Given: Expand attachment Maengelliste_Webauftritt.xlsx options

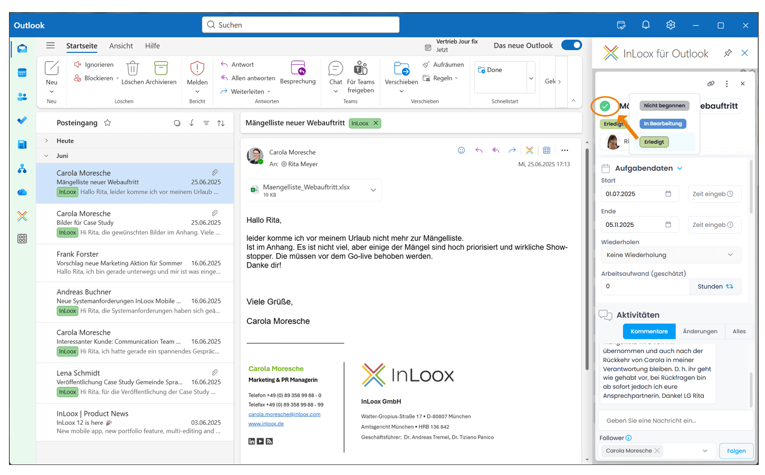Looking at the screenshot, I should click(x=373, y=190).
